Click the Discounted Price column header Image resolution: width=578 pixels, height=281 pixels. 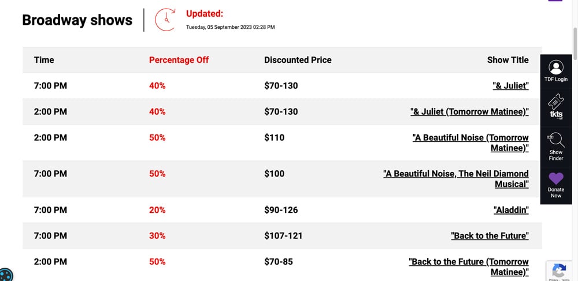pyautogui.click(x=298, y=60)
